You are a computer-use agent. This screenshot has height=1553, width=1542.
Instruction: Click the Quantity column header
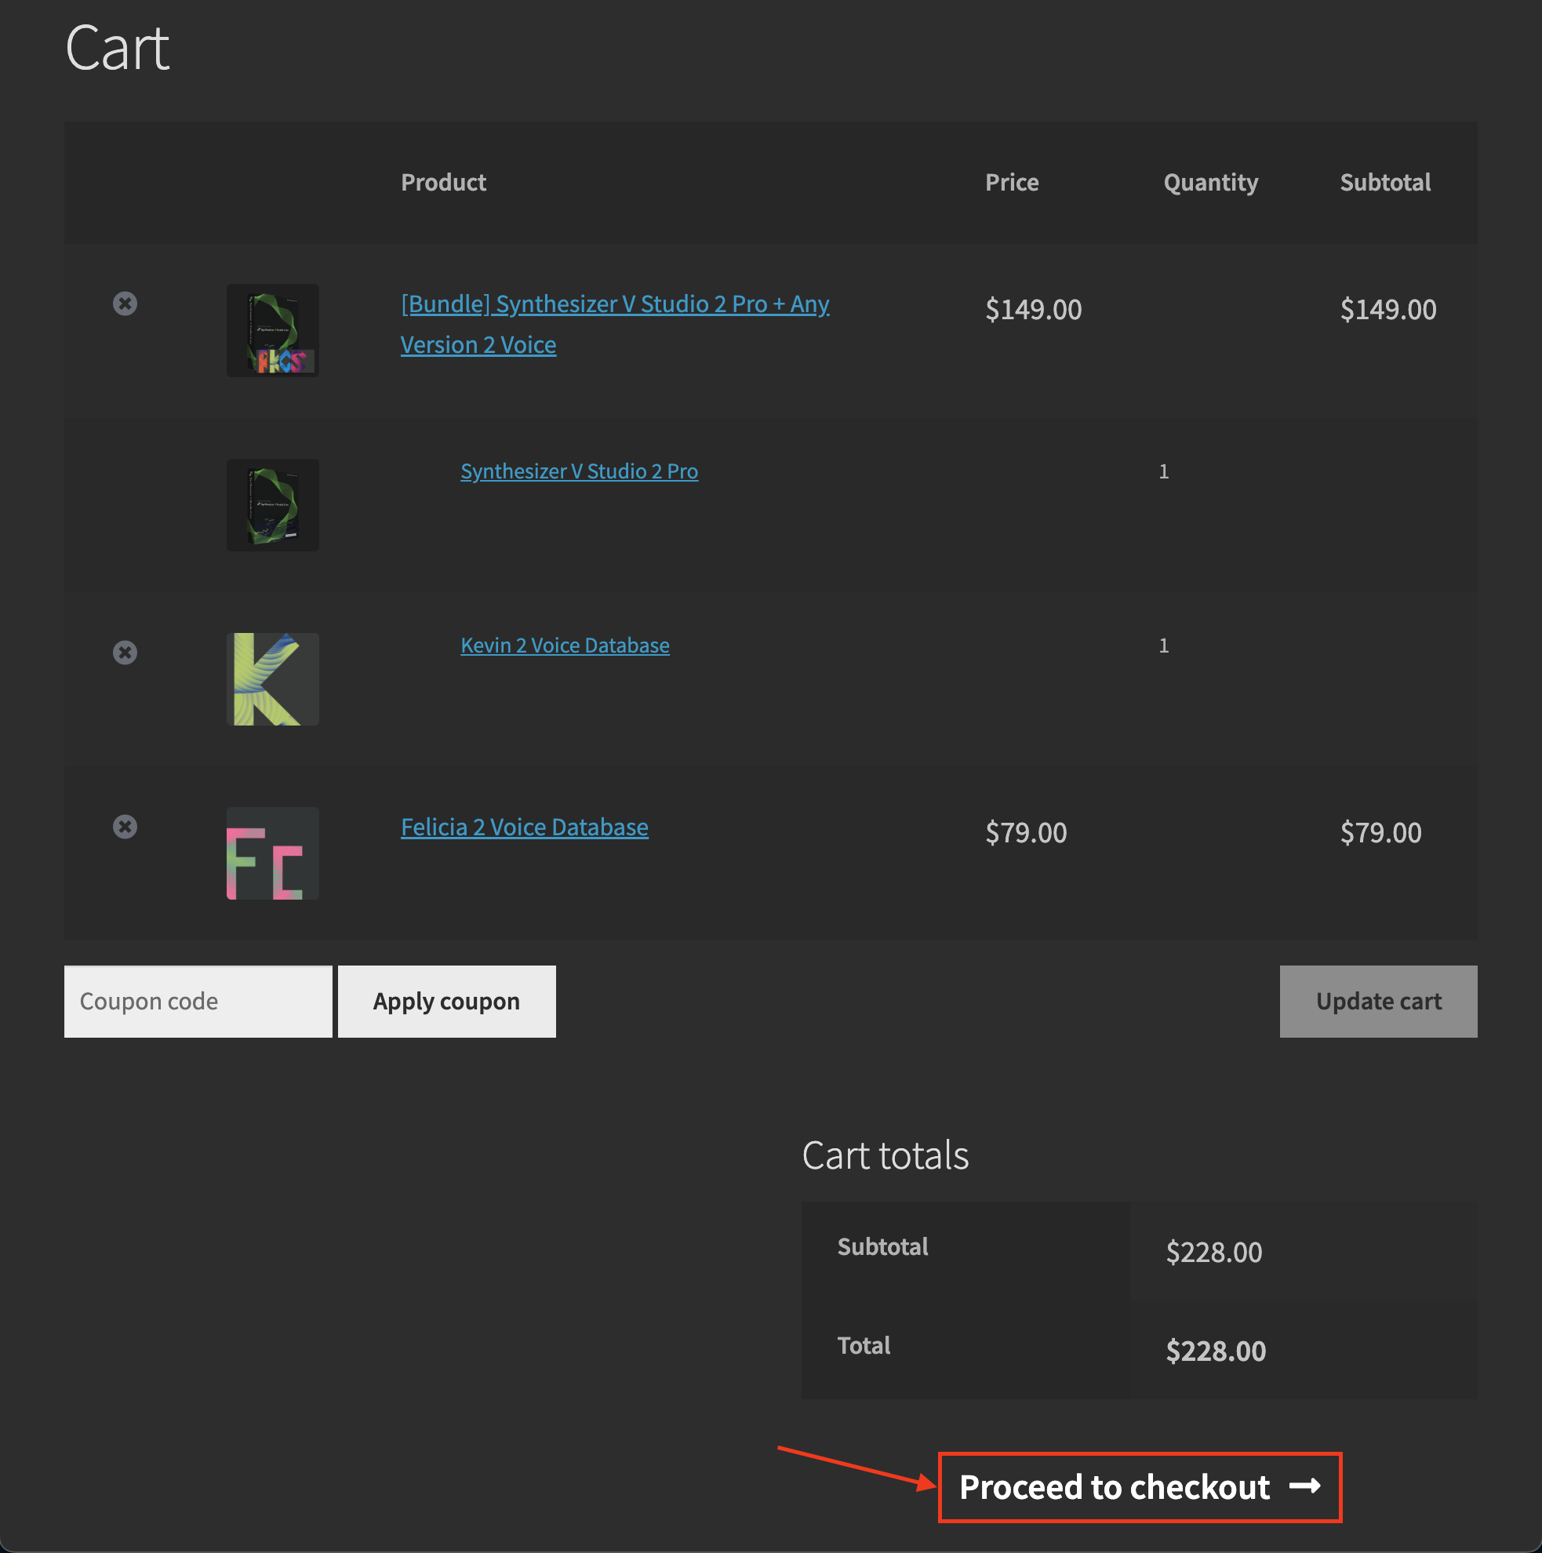[x=1211, y=183]
